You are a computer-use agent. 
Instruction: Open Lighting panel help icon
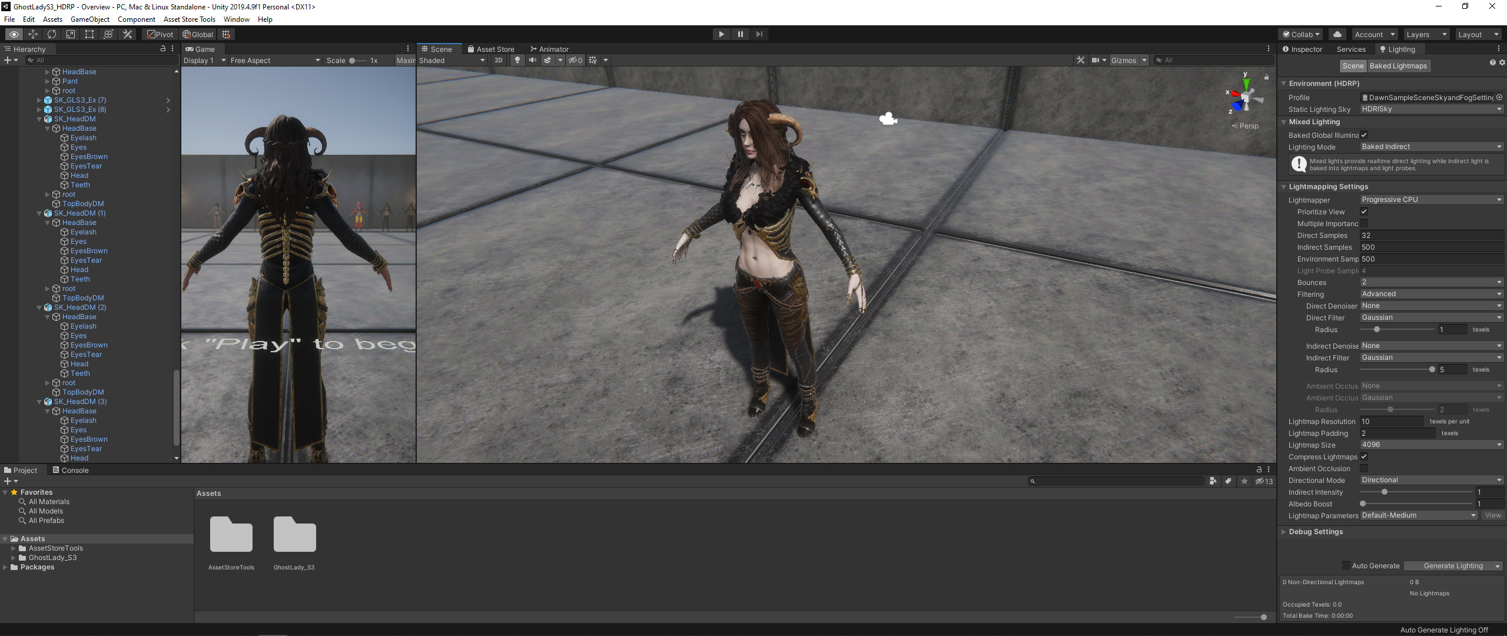tap(1492, 63)
